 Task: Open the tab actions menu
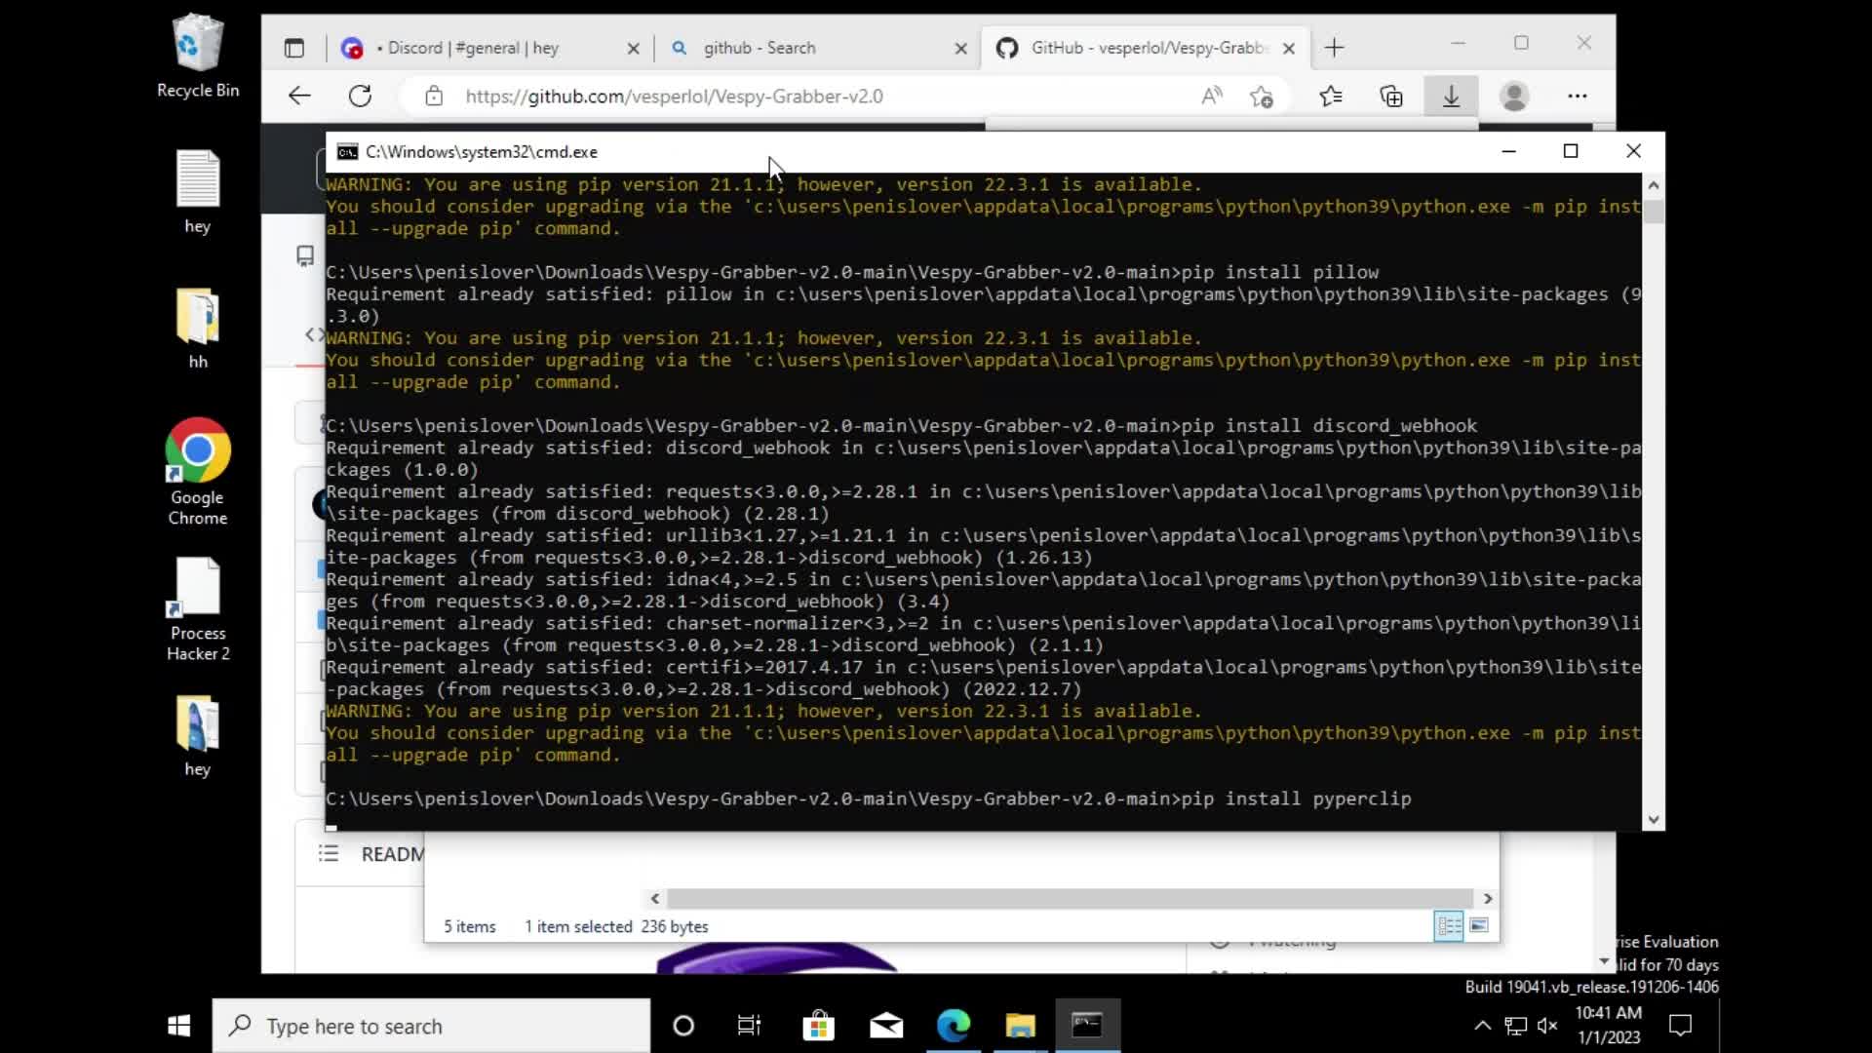295,48
